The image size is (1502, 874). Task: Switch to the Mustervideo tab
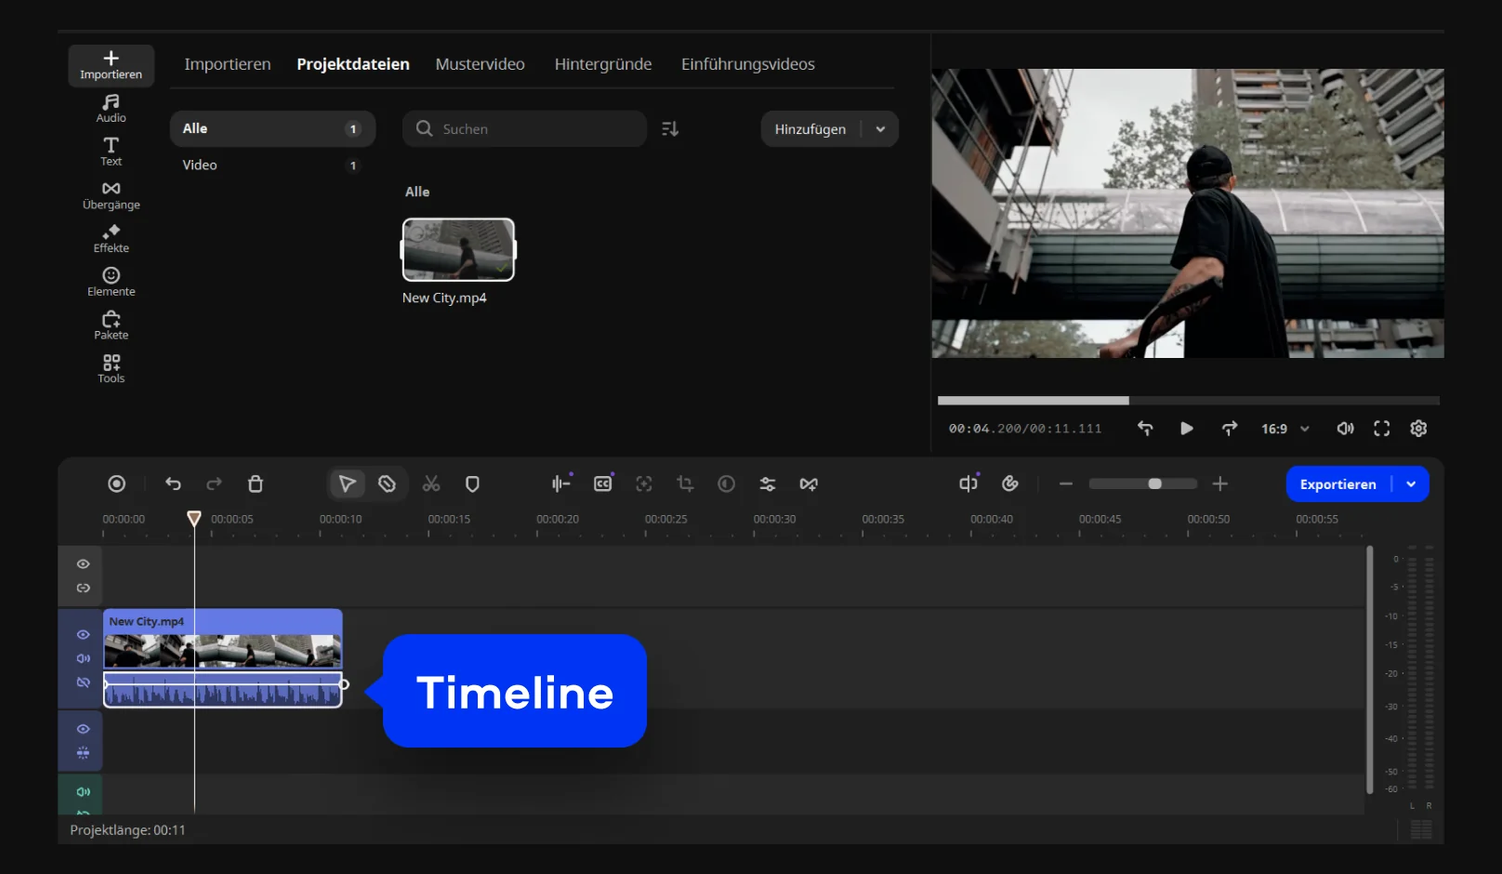coord(480,64)
